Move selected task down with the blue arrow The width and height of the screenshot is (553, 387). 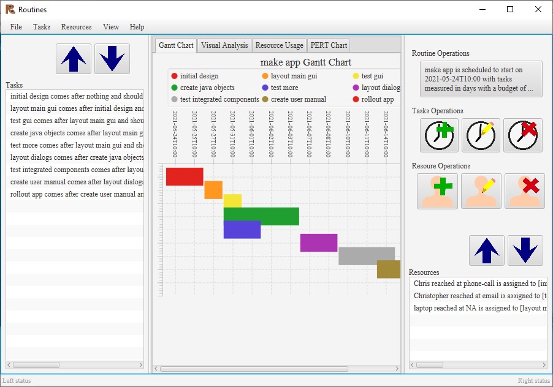[112, 59]
